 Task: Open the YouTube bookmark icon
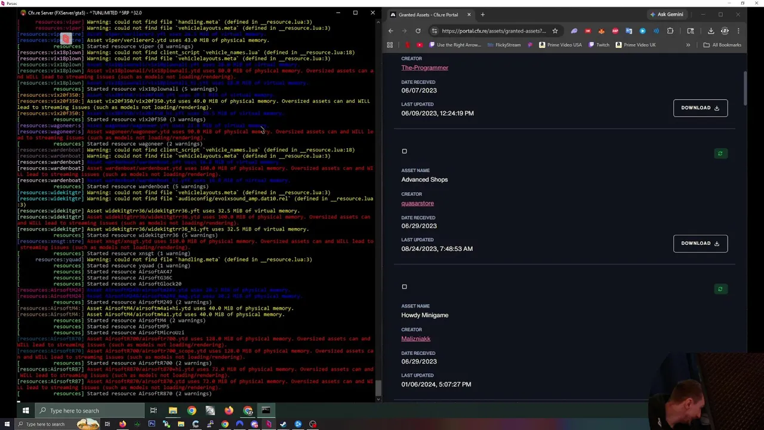[x=420, y=45]
